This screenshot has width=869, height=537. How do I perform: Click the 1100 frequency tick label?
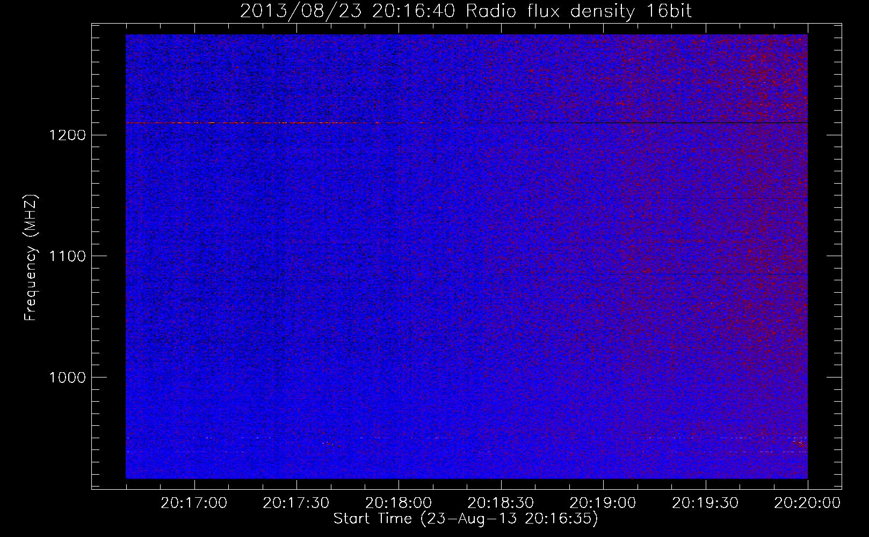coord(67,256)
